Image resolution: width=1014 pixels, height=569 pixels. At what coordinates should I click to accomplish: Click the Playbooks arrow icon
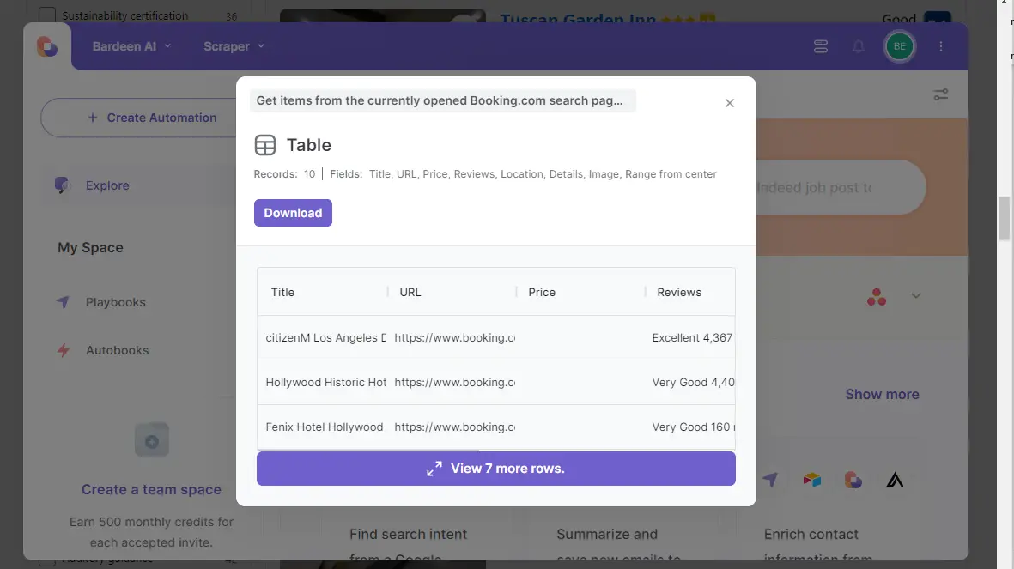pos(63,302)
